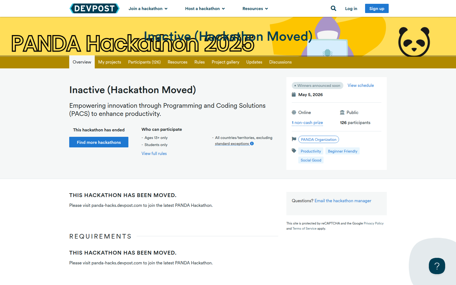
Task: Click the 1 non-cash prize link
Action: pyautogui.click(x=307, y=123)
